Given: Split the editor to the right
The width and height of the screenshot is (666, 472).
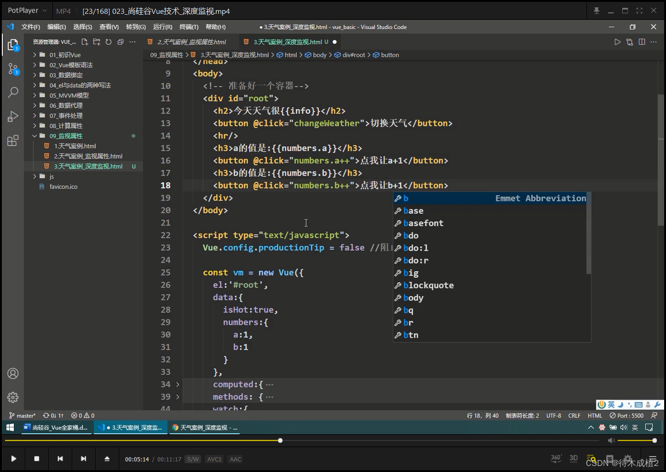Looking at the screenshot, I should click(642, 42).
